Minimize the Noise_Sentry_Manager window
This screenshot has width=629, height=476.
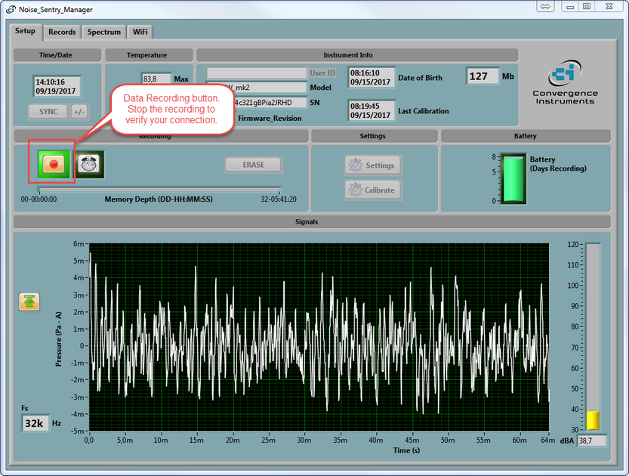point(569,6)
